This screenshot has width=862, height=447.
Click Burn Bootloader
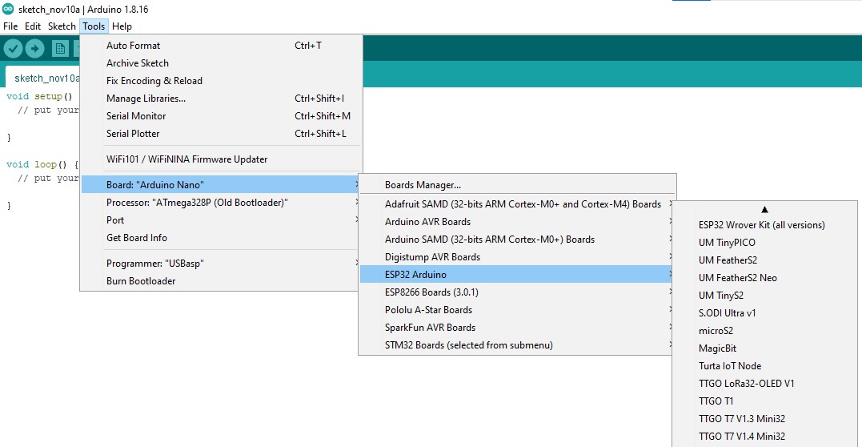pos(141,281)
